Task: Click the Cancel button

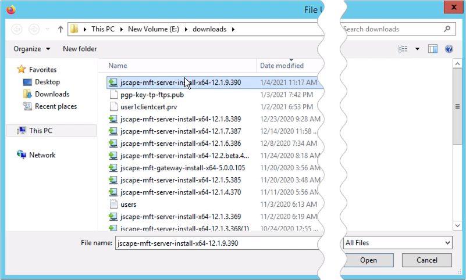Action: click(426, 260)
